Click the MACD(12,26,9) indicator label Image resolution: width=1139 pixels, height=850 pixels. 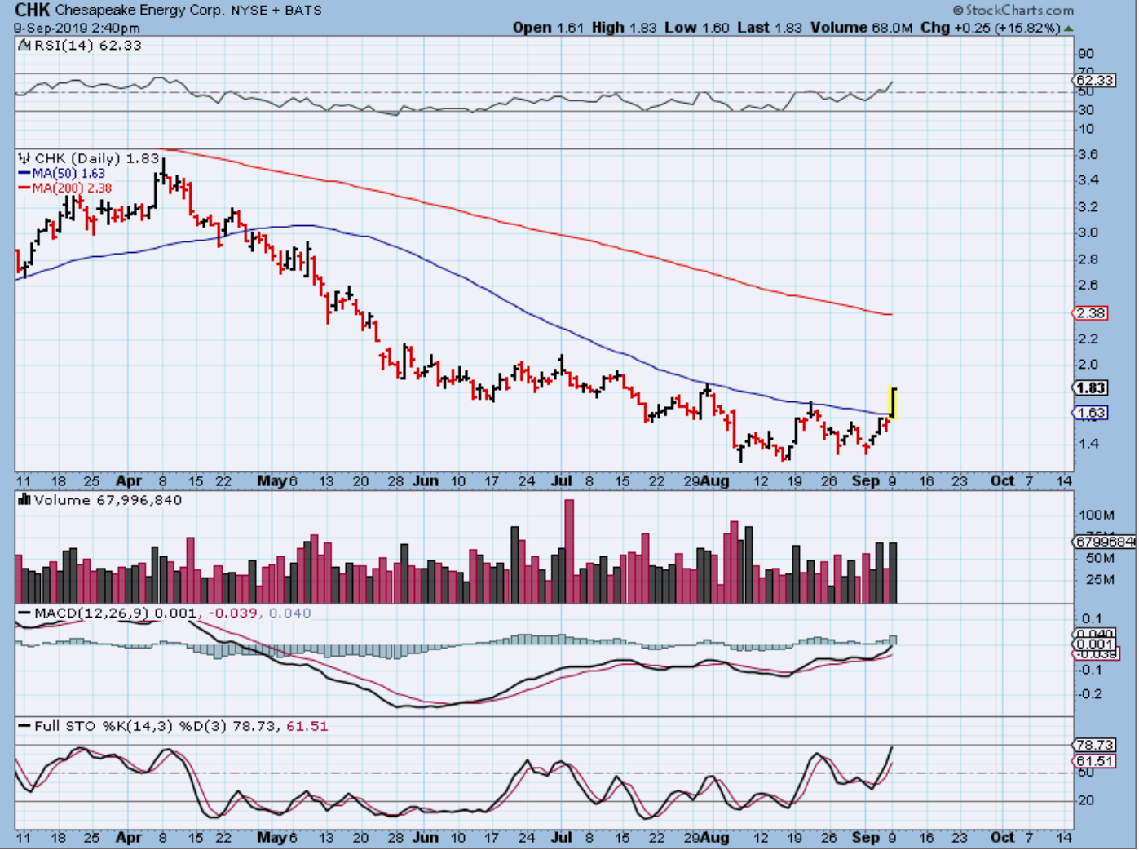point(92,613)
